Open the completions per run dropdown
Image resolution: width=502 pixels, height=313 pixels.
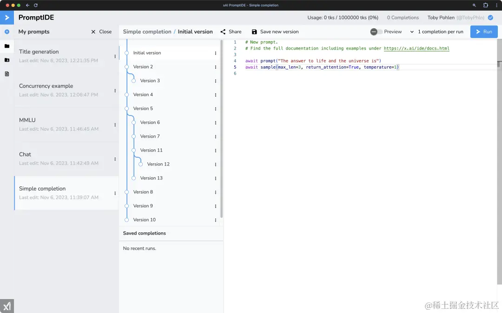(x=436, y=32)
